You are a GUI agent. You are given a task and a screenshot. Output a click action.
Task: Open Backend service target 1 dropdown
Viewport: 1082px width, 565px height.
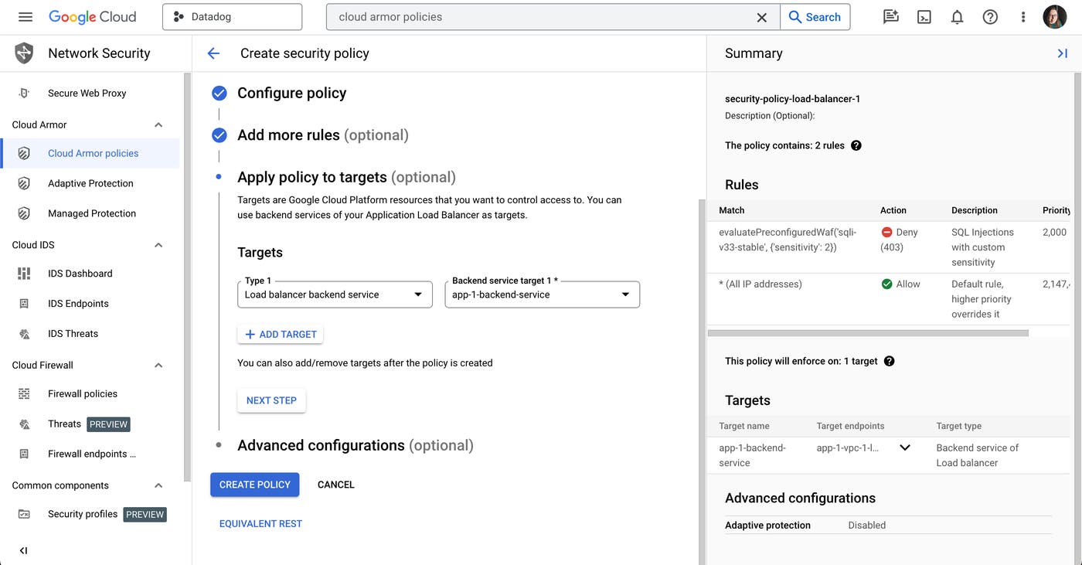[x=542, y=294]
